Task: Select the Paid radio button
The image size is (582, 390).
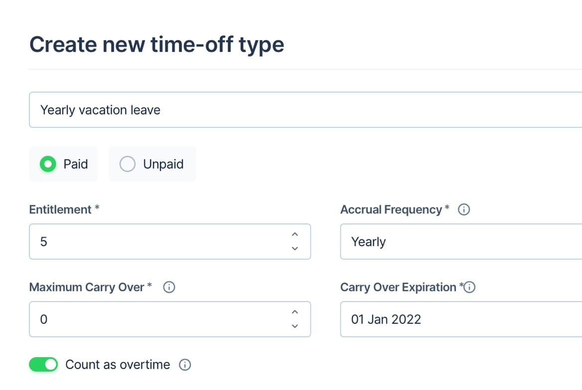Action: click(48, 164)
